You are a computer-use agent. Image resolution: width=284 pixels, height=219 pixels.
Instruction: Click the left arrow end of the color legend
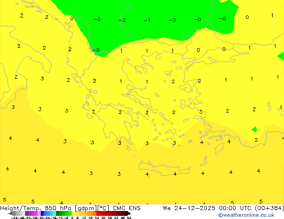point(10,214)
